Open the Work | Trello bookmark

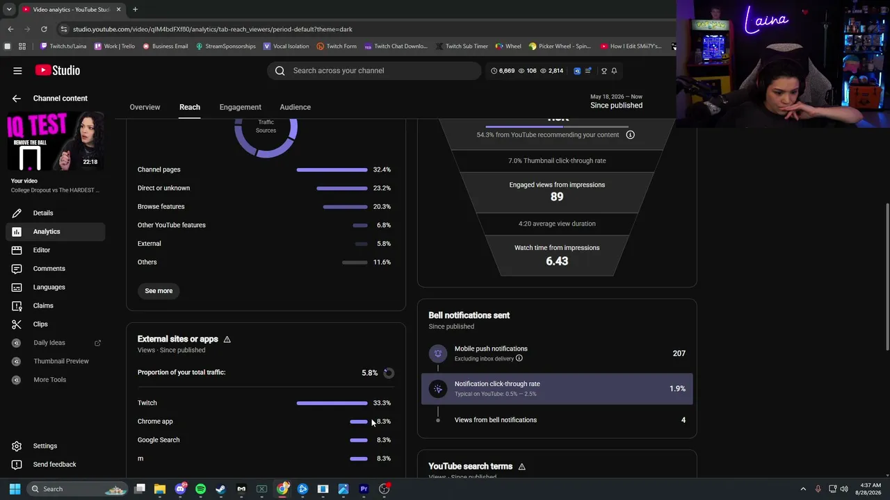click(115, 47)
